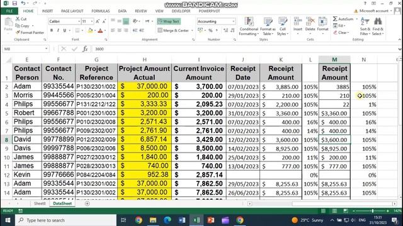This screenshot has width=403, height=226.
Task: Increase font size with the large A icon
Action: 98,21
